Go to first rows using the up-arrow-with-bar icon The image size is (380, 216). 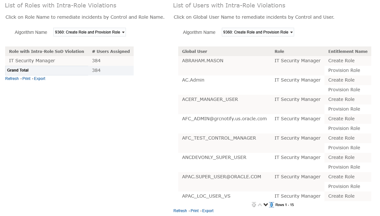pyautogui.click(x=254, y=205)
